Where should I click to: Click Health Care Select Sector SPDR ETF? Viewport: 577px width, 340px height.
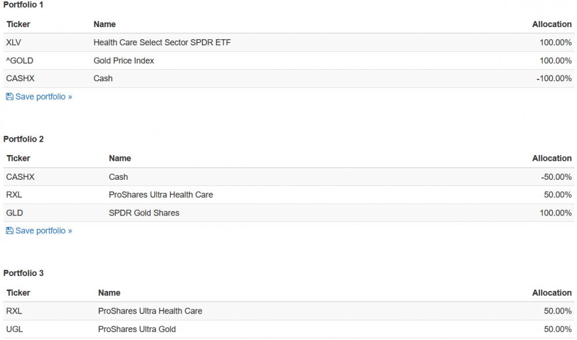162,42
